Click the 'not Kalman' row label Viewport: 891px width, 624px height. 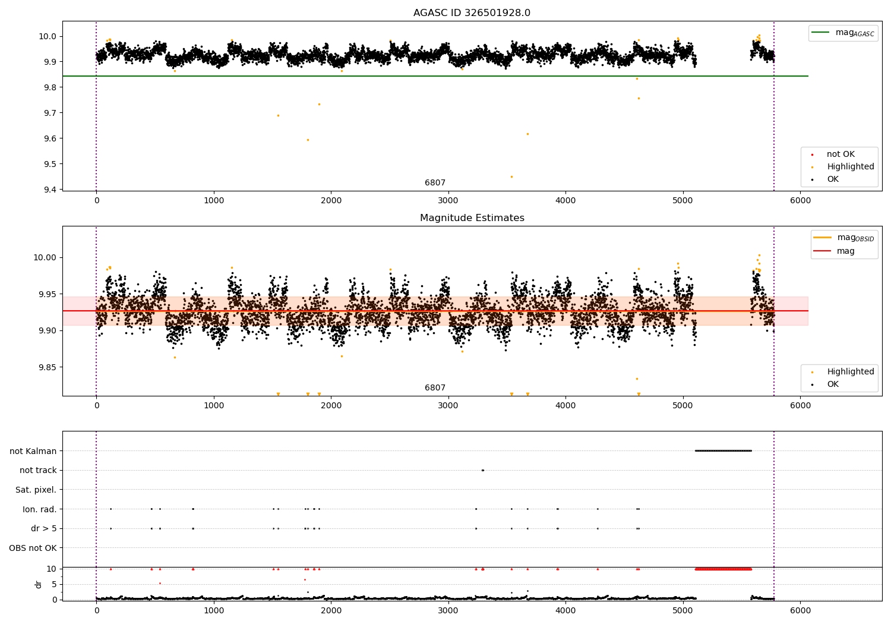[33, 451]
